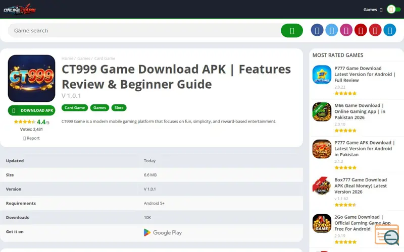Image resolution: width=404 pixels, height=252 pixels.
Task: Submit search with the green search button
Action: [x=292, y=31]
